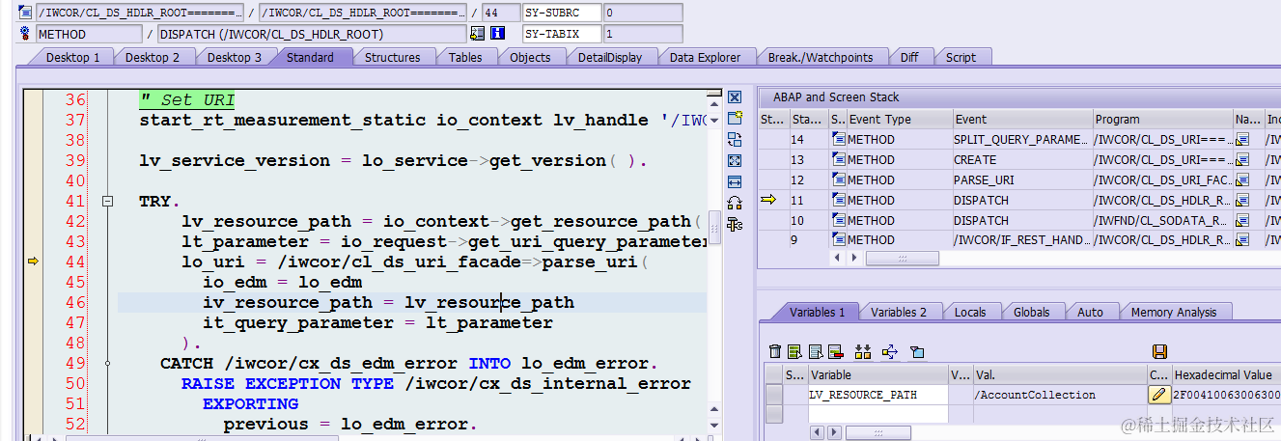
Task: Open the Script tab
Action: [x=961, y=57]
